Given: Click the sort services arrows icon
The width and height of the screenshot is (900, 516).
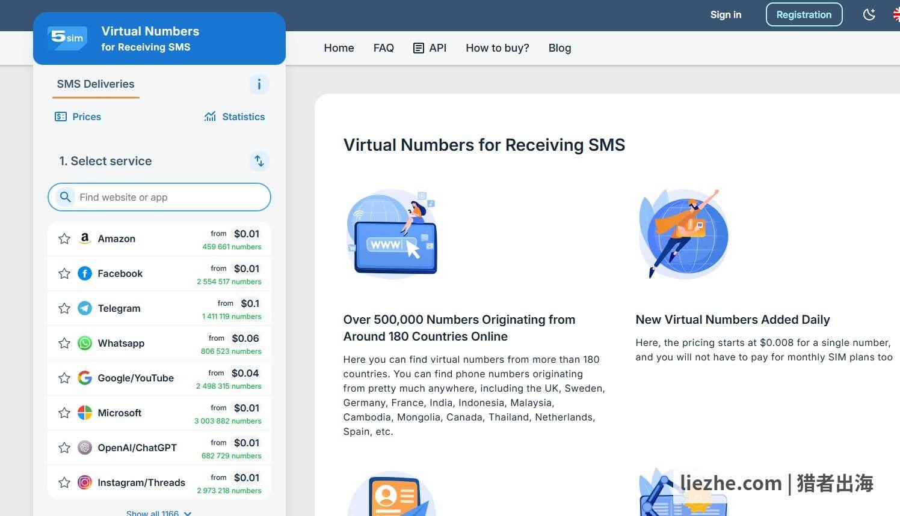Looking at the screenshot, I should (x=259, y=161).
